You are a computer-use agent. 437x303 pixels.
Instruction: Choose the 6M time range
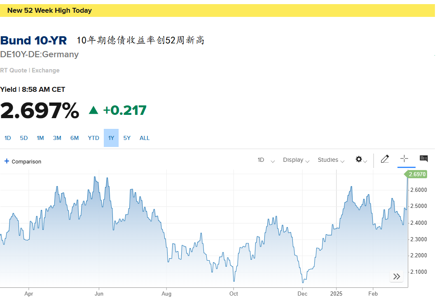[x=75, y=138]
